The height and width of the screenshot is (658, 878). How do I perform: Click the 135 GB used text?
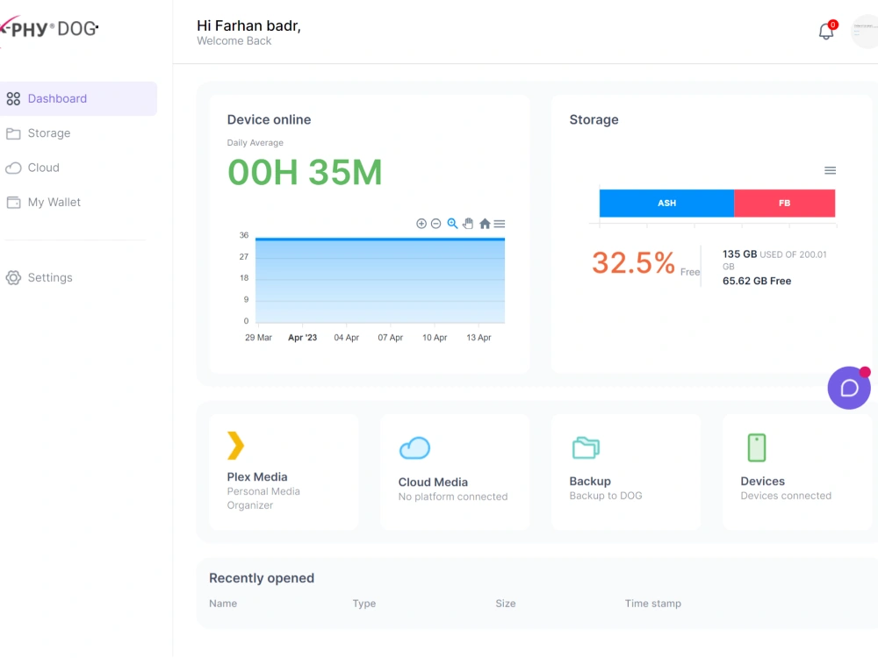click(x=739, y=254)
